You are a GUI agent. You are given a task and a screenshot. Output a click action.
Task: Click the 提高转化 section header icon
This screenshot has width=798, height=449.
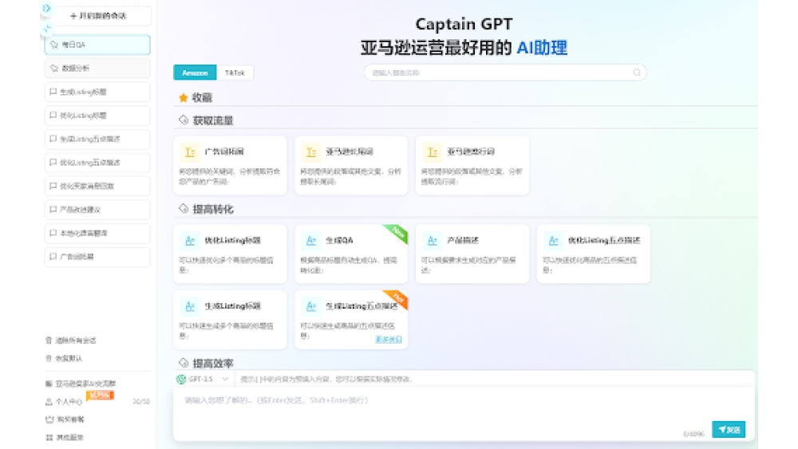coord(184,208)
